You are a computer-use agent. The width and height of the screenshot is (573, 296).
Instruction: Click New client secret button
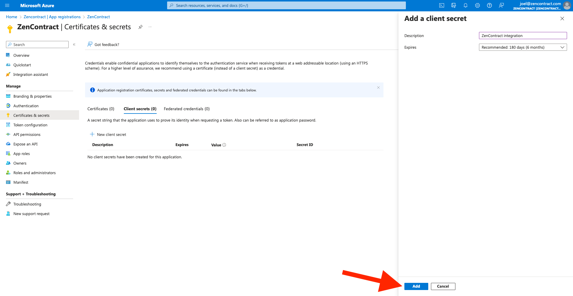point(108,134)
